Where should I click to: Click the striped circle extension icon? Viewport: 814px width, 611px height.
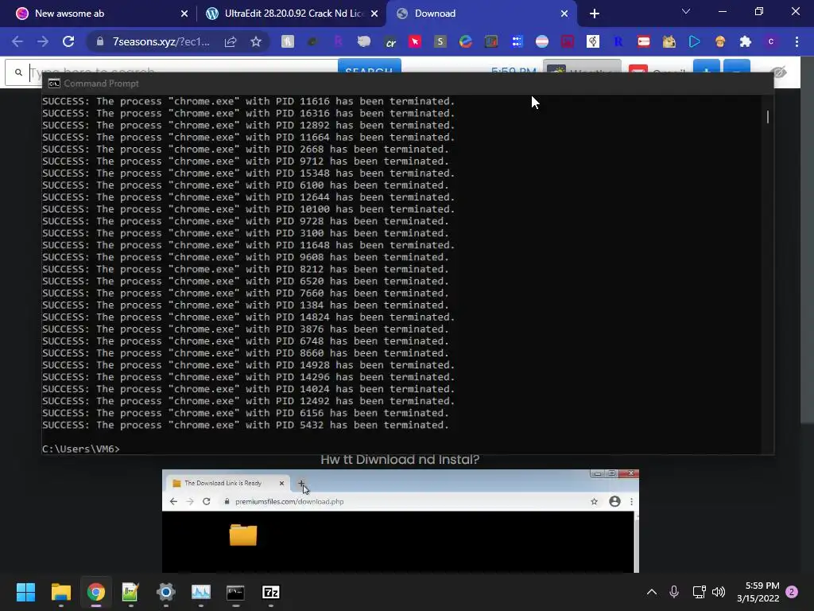click(542, 41)
